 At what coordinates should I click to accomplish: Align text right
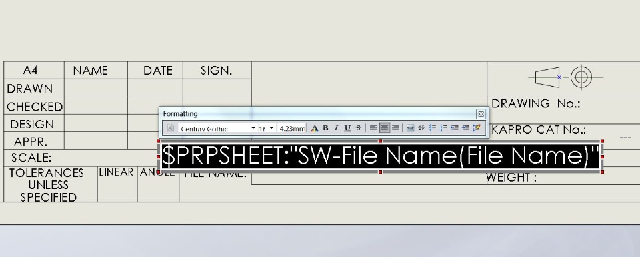tap(395, 128)
